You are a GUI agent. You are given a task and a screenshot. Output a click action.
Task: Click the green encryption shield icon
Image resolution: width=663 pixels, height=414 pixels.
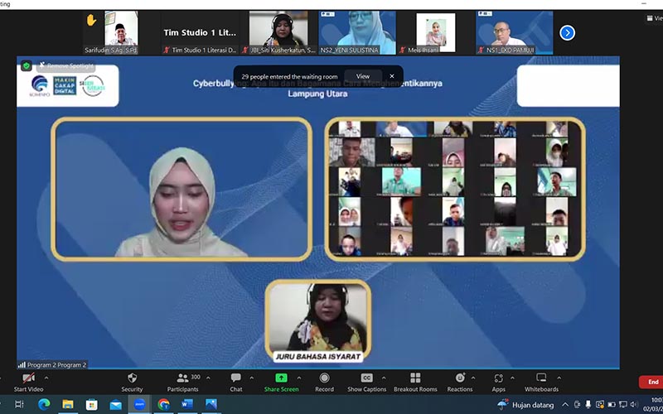[x=27, y=66]
